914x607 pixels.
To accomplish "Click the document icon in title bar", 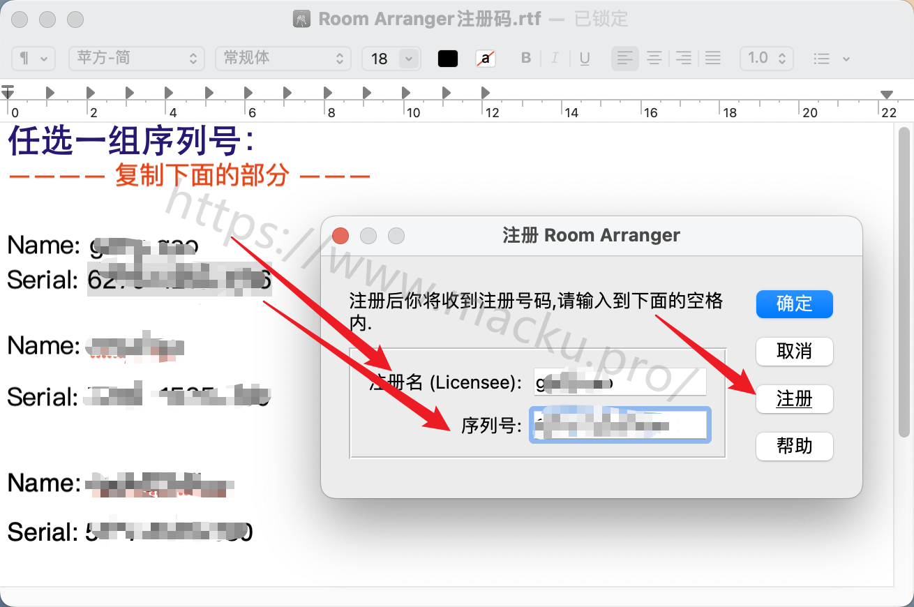I will tap(302, 19).
